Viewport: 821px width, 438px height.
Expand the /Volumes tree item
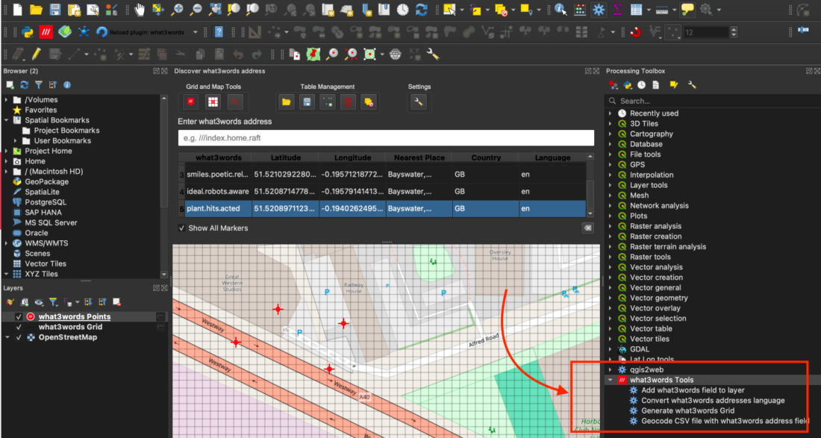[x=6, y=99]
